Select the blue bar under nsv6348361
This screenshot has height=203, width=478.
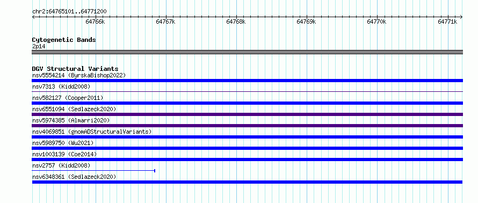[x=247, y=182]
